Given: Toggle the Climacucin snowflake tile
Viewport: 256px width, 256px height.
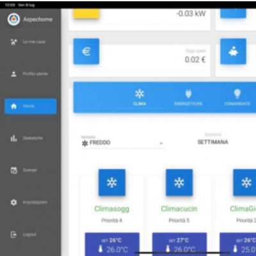Looking at the screenshot, I should (179, 182).
